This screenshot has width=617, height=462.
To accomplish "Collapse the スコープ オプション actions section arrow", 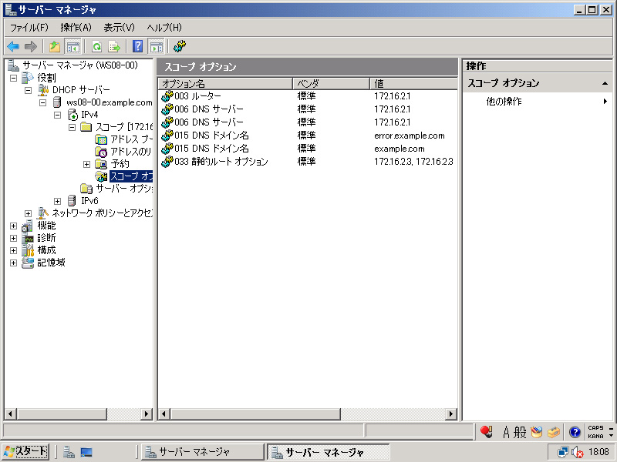I will [605, 83].
